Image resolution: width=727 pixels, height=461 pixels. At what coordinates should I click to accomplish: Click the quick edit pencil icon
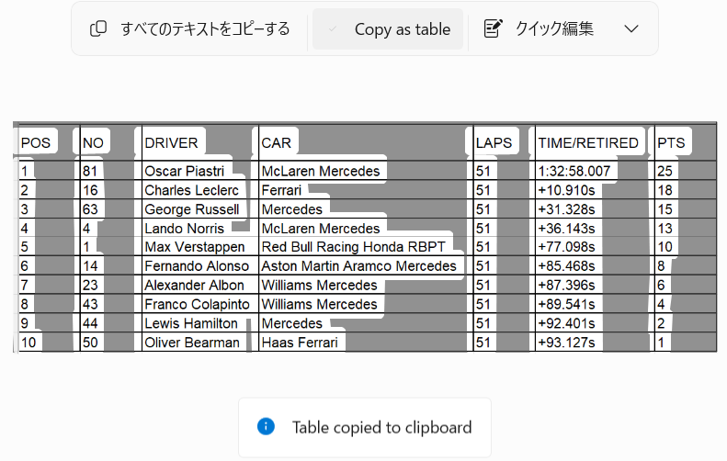493,28
